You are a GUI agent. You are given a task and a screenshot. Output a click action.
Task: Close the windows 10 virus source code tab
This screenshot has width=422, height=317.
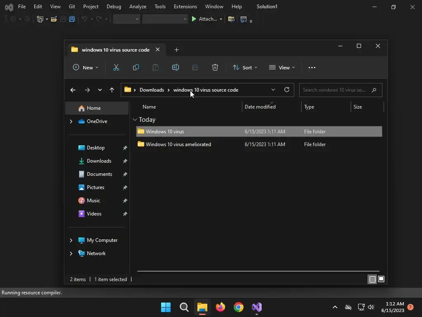[x=158, y=50]
